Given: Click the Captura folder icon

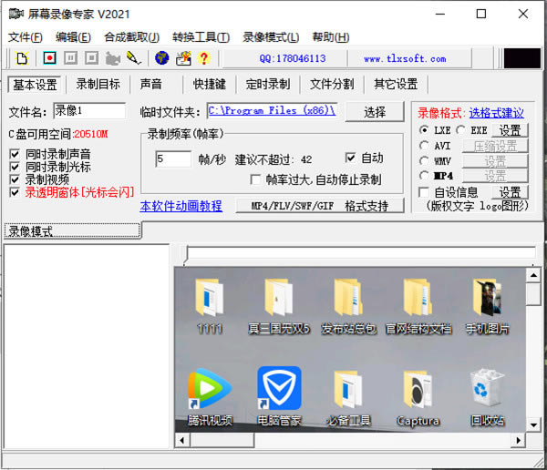Looking at the screenshot, I should (x=418, y=389).
